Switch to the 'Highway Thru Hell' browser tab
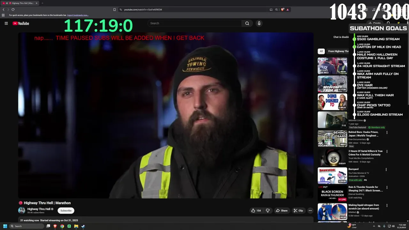The height and width of the screenshot is (230, 409). pos(20,3)
